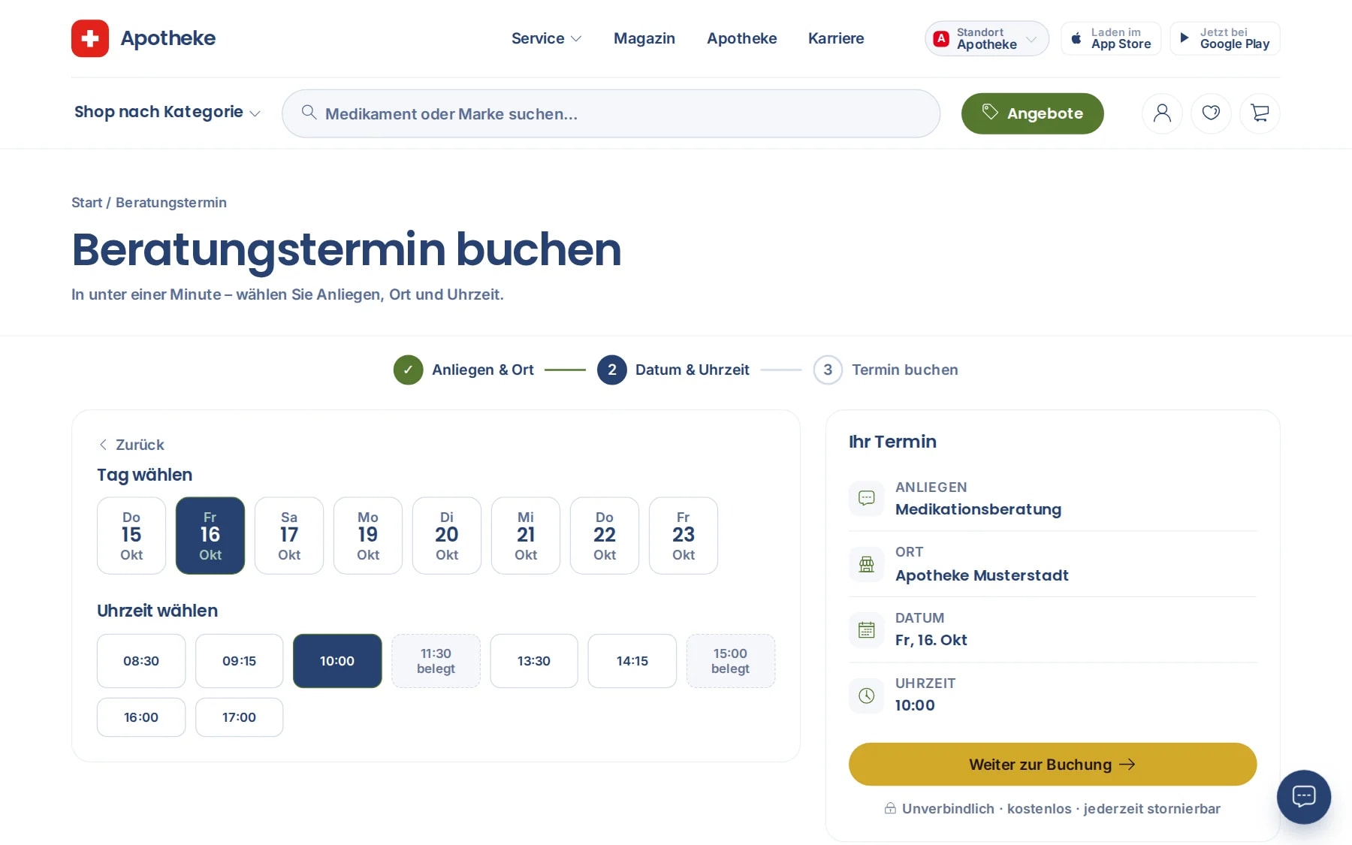Click the lock icon under booking button
The height and width of the screenshot is (845, 1352).
click(x=890, y=808)
